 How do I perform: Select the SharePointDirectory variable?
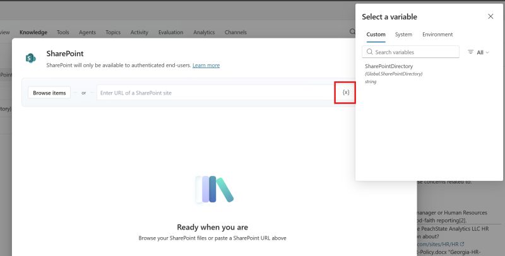pos(393,74)
